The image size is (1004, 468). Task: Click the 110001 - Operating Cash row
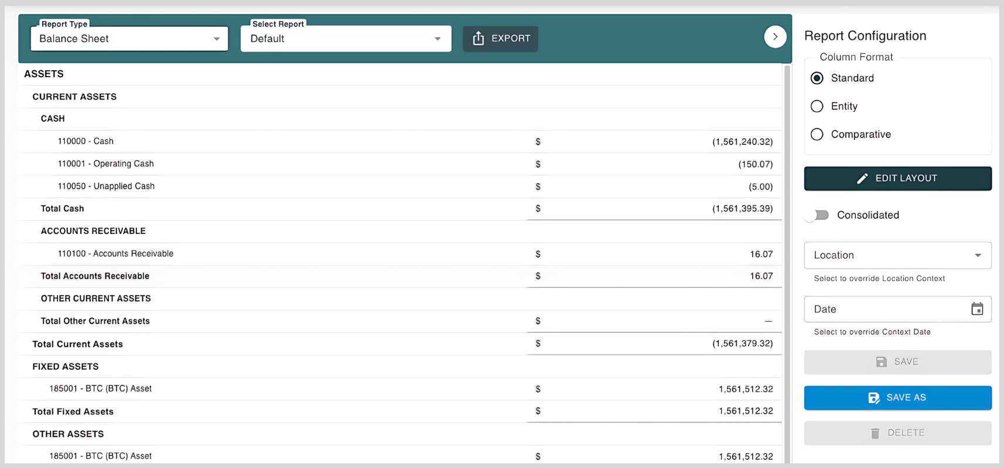pos(400,164)
